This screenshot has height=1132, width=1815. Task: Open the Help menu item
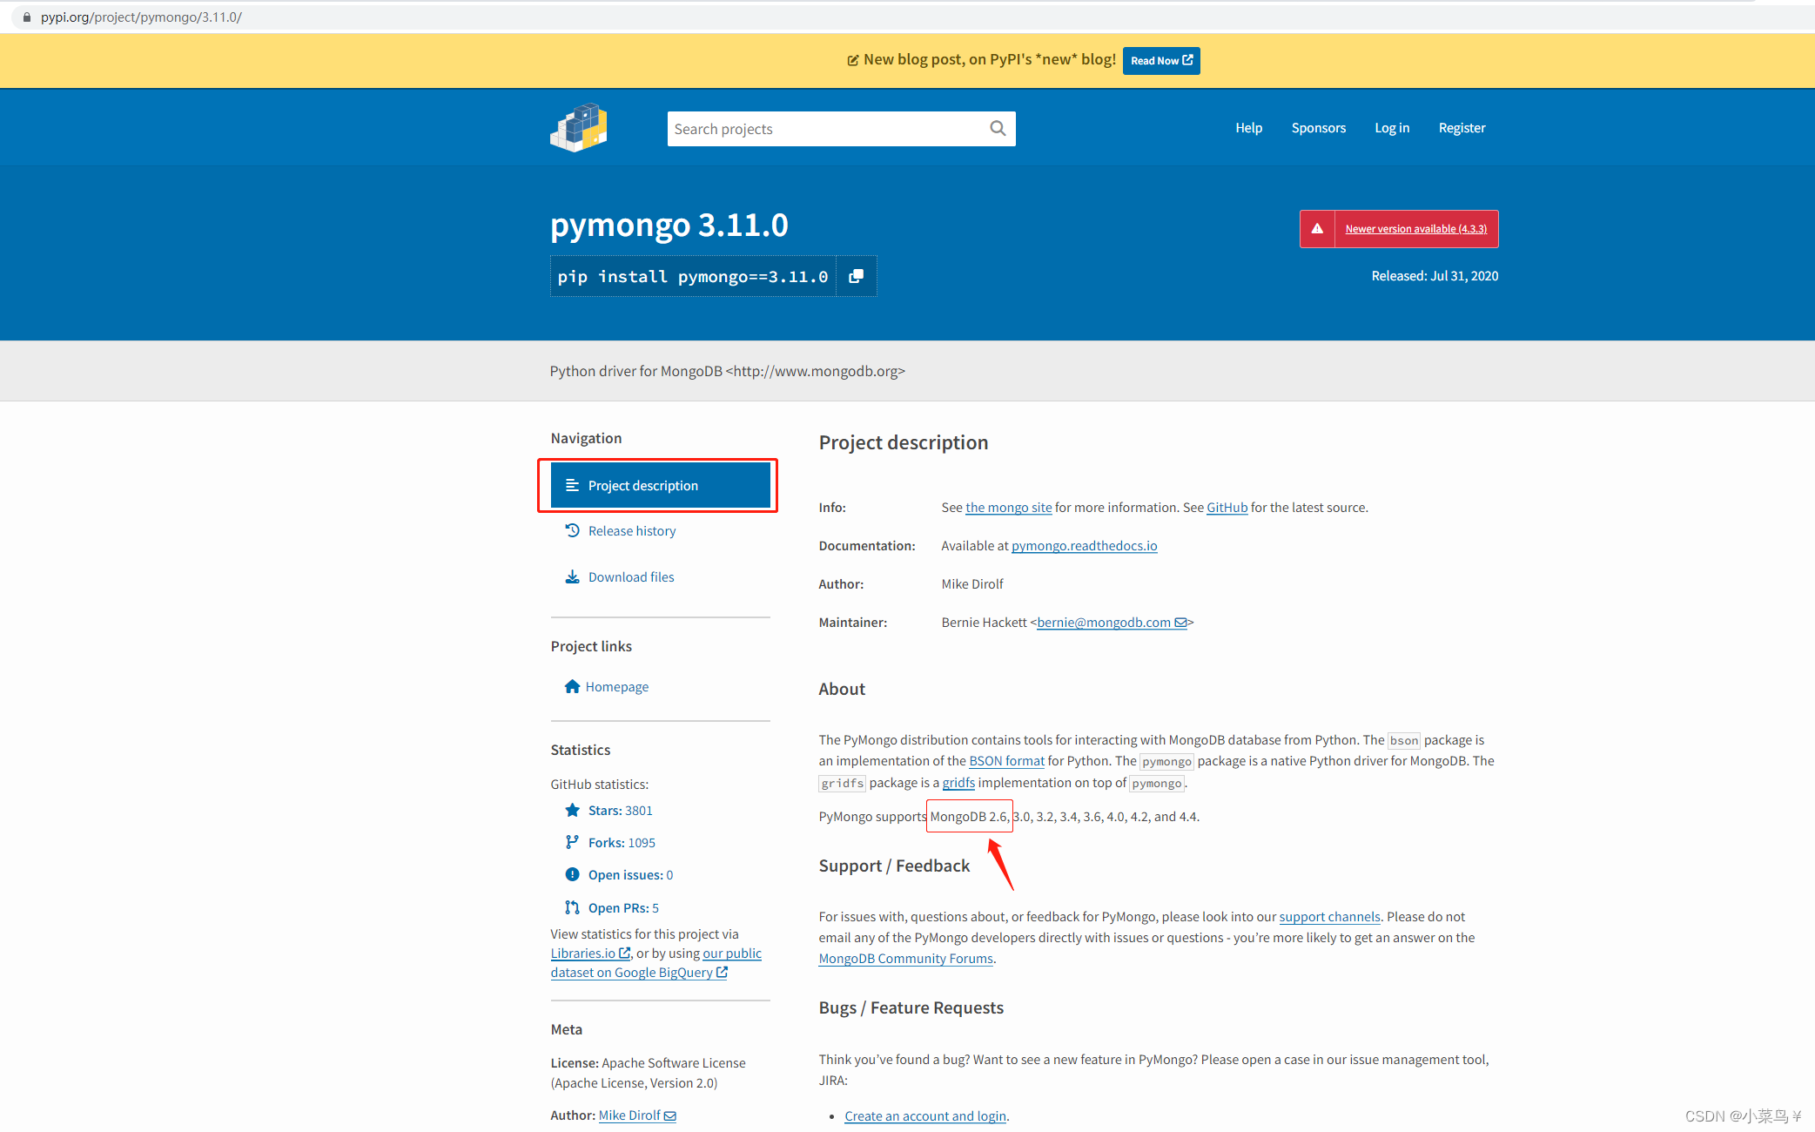click(x=1248, y=127)
